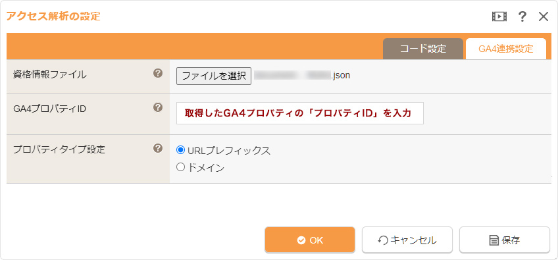This screenshot has width=558, height=260.
Task: Click the ファイルを選択 button
Action: [214, 76]
